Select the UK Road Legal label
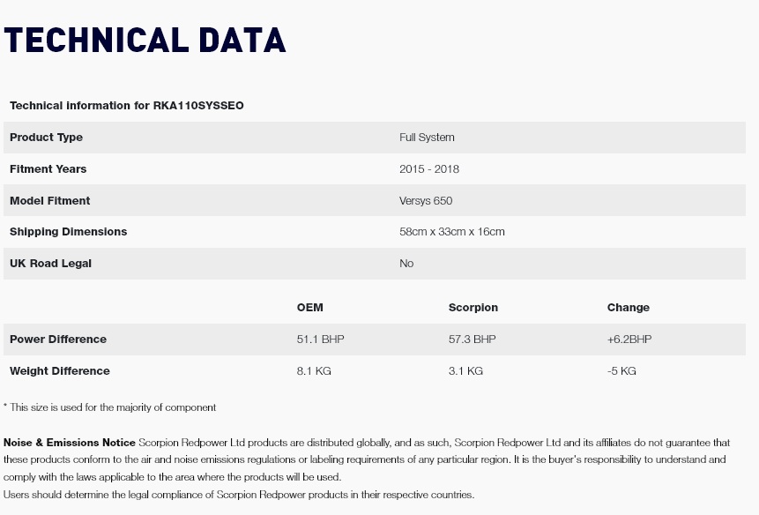Screen dimensions: 759x515 50,264
